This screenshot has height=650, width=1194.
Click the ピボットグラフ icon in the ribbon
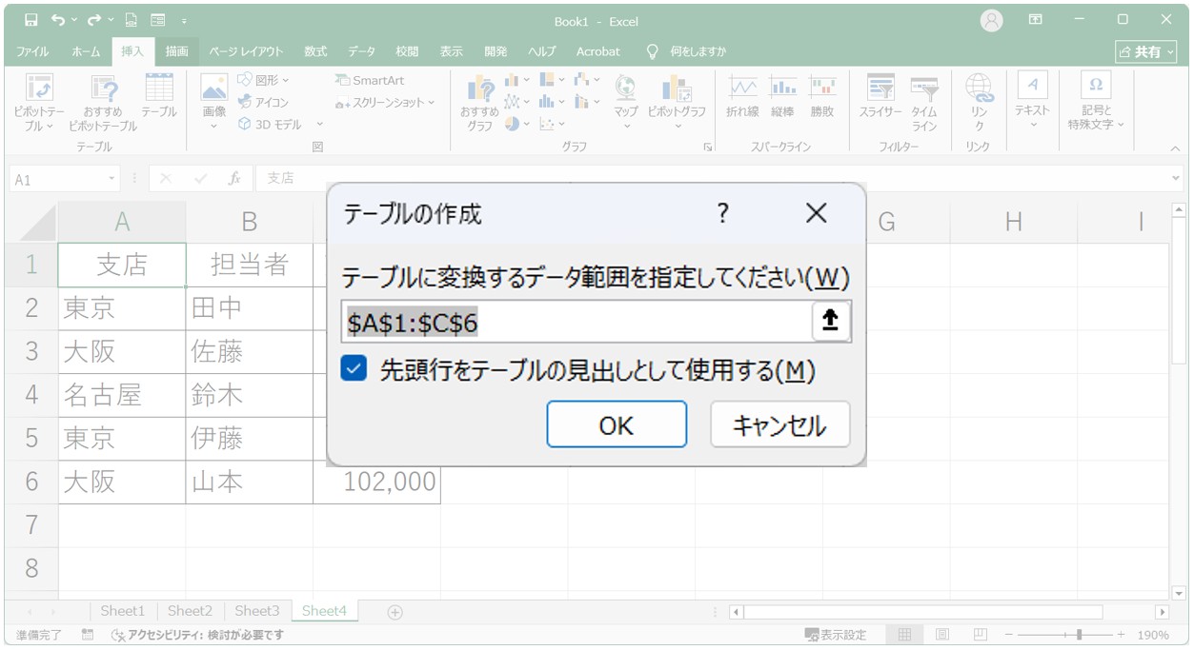pos(677,91)
